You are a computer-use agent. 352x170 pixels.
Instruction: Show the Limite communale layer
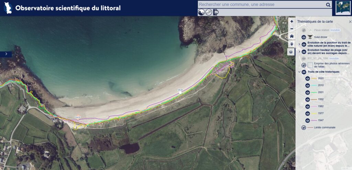point(304,128)
